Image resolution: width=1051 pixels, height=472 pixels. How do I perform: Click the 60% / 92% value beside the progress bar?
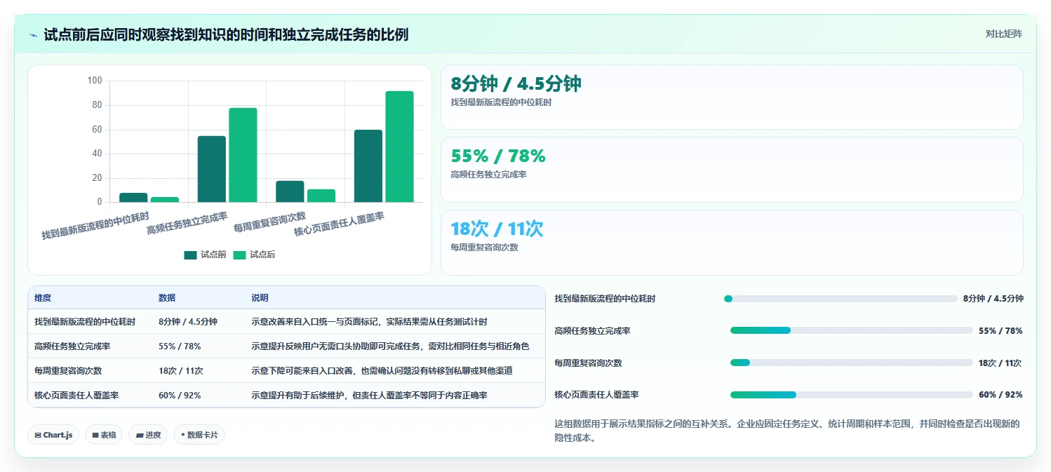(x=1000, y=395)
